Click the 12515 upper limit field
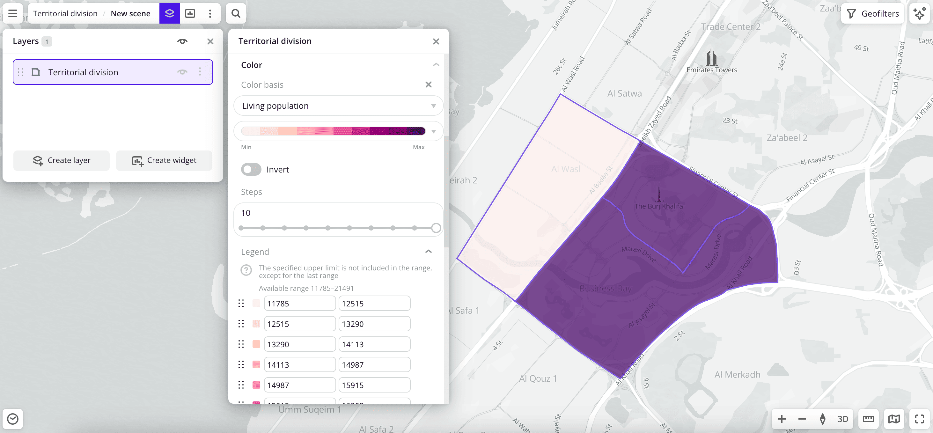 (x=374, y=304)
